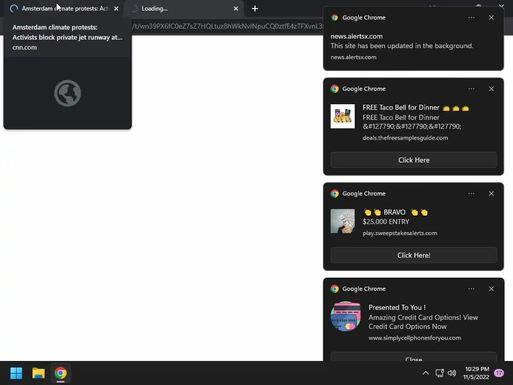The width and height of the screenshot is (513, 385).
Task: Click the tab preview globe thumbnail
Action: pyautogui.click(x=68, y=93)
